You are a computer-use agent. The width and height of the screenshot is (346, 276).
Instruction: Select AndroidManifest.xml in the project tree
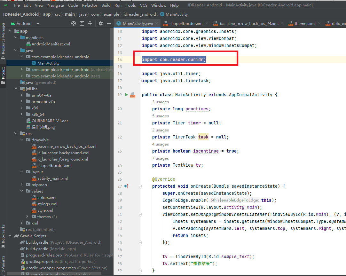click(x=51, y=44)
